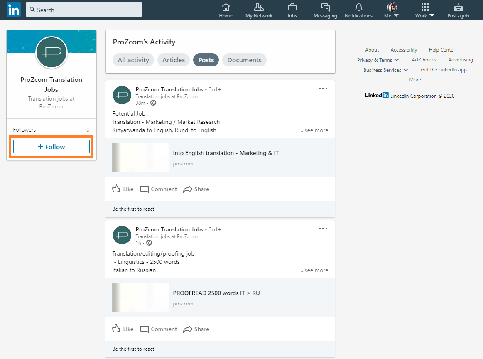Open My Network icon in navbar
This screenshot has width=483, height=359.
[x=259, y=7]
